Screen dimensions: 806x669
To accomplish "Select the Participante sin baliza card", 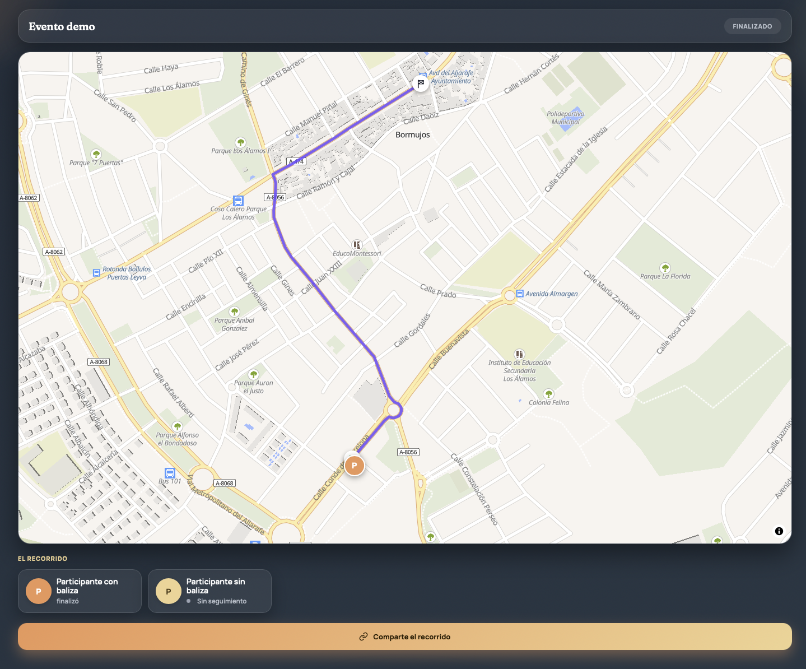I will [x=209, y=591].
